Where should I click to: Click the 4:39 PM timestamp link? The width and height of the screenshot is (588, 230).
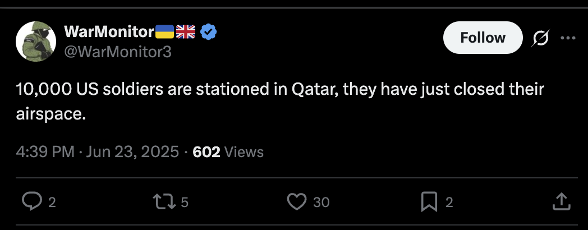[x=45, y=152]
